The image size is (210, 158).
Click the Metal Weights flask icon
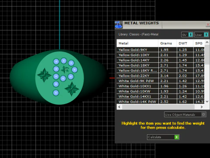click(x=119, y=25)
